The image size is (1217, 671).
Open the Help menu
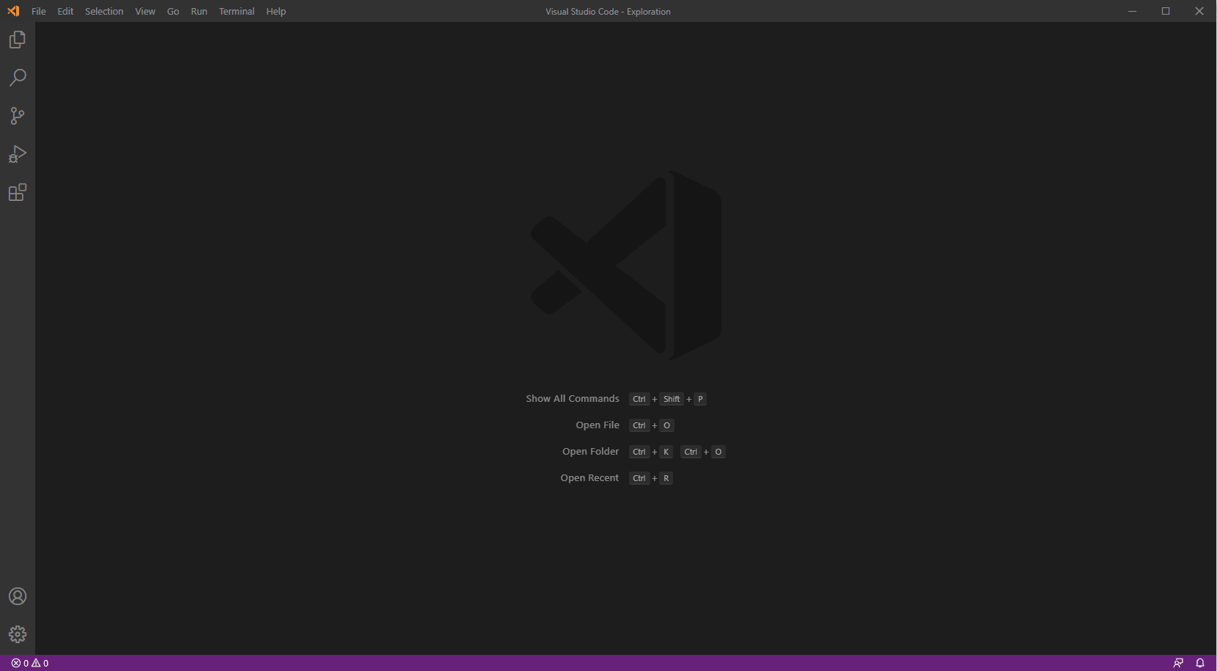click(276, 11)
